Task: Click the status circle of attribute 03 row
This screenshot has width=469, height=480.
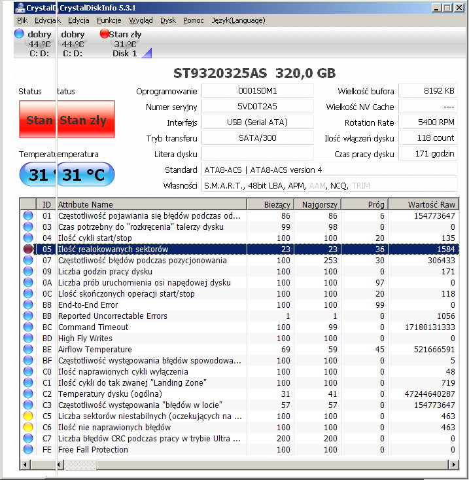Action: (x=28, y=227)
